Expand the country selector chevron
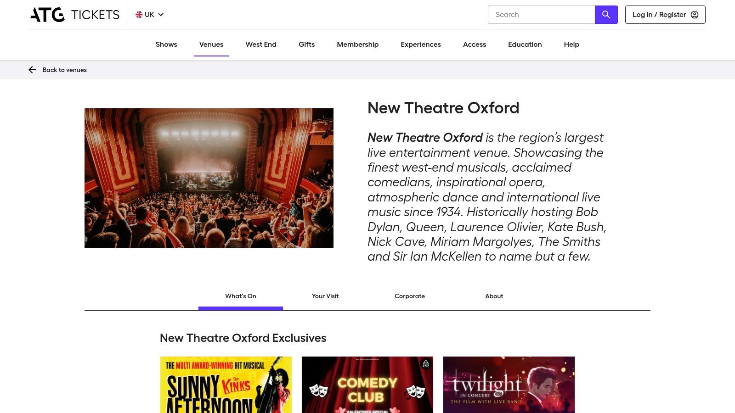 (160, 15)
